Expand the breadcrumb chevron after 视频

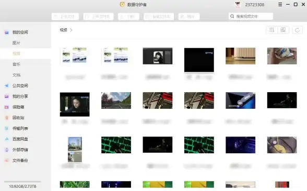(x=71, y=30)
